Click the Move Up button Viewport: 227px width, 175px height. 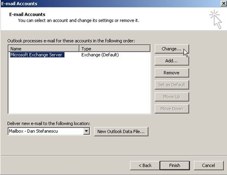click(172, 97)
